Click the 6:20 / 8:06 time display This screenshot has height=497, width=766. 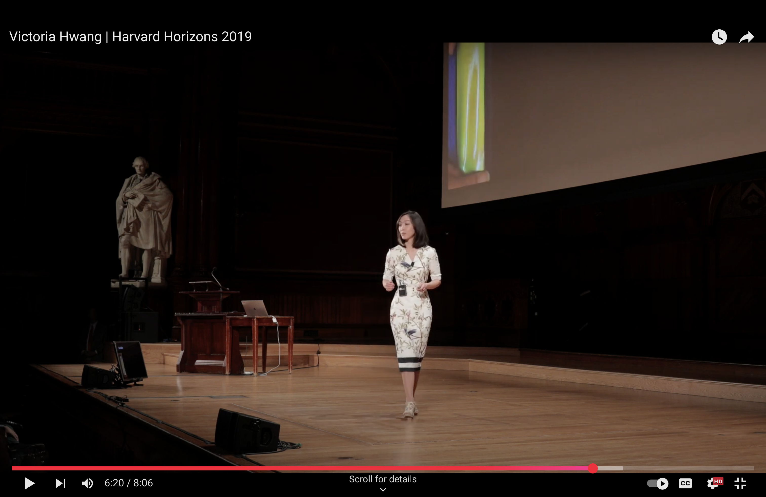[128, 483]
